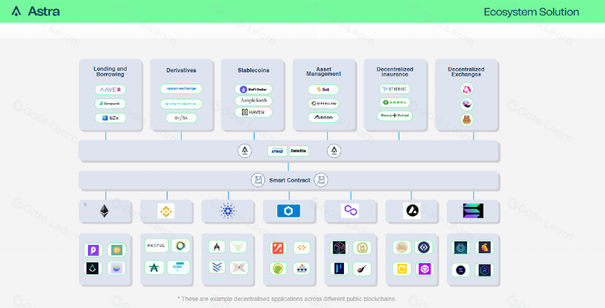Select the Ampleforth stablecoin badge
605x308 pixels.
(x=253, y=100)
